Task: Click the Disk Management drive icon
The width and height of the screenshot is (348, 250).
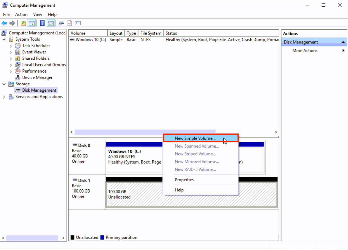Action: 18,90
